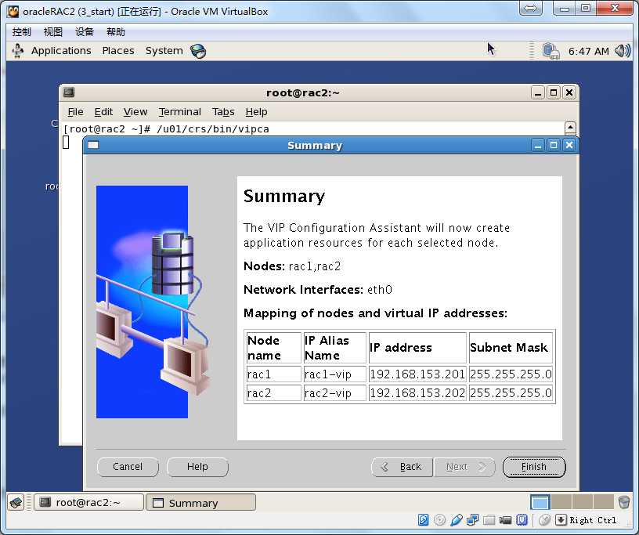Click the terminal window menu icon
Viewport: 639px width, 535px height.
tap(69, 92)
